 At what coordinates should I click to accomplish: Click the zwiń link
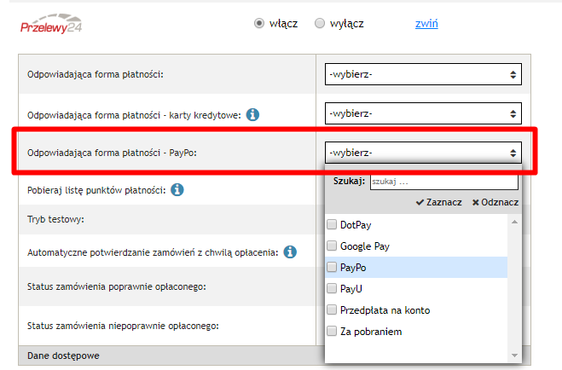(426, 23)
